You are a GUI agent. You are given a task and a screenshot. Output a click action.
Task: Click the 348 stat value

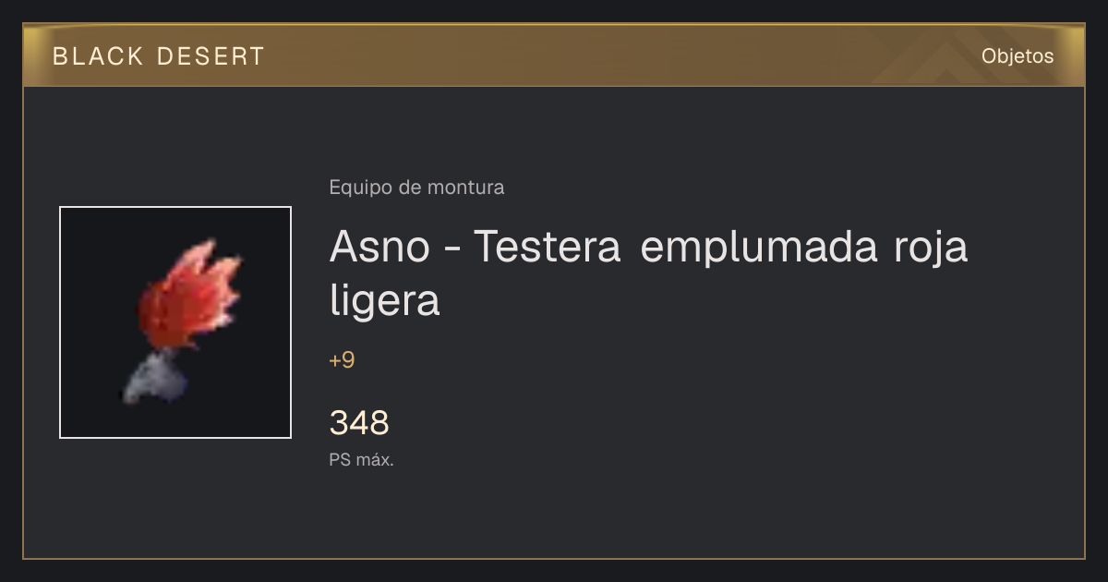tap(359, 423)
